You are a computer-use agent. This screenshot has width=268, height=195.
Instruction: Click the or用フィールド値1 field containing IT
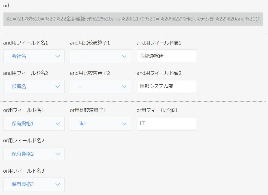point(167,124)
